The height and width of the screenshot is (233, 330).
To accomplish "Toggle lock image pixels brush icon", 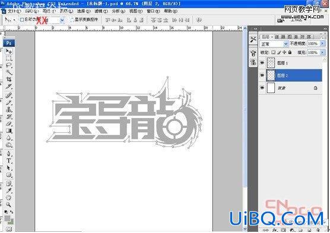I will (x=279, y=52).
